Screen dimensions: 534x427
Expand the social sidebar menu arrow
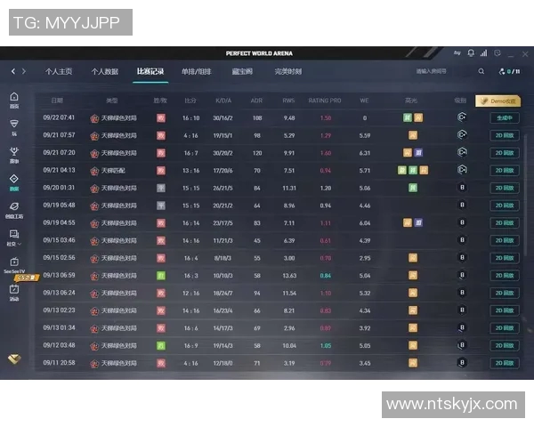point(22,243)
